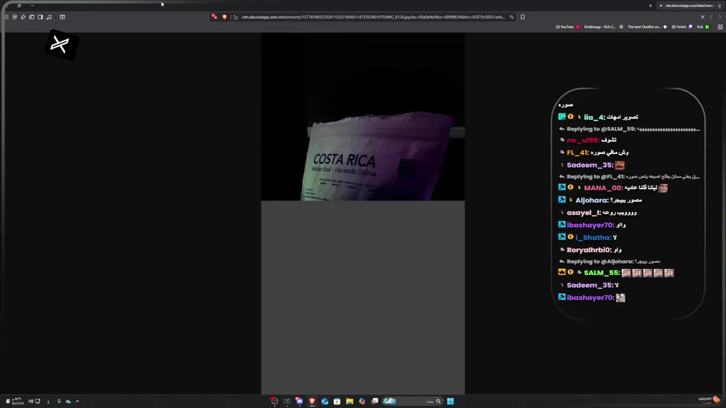
Task: Click the USD/JPY widget in taskbar
Action: (710, 400)
